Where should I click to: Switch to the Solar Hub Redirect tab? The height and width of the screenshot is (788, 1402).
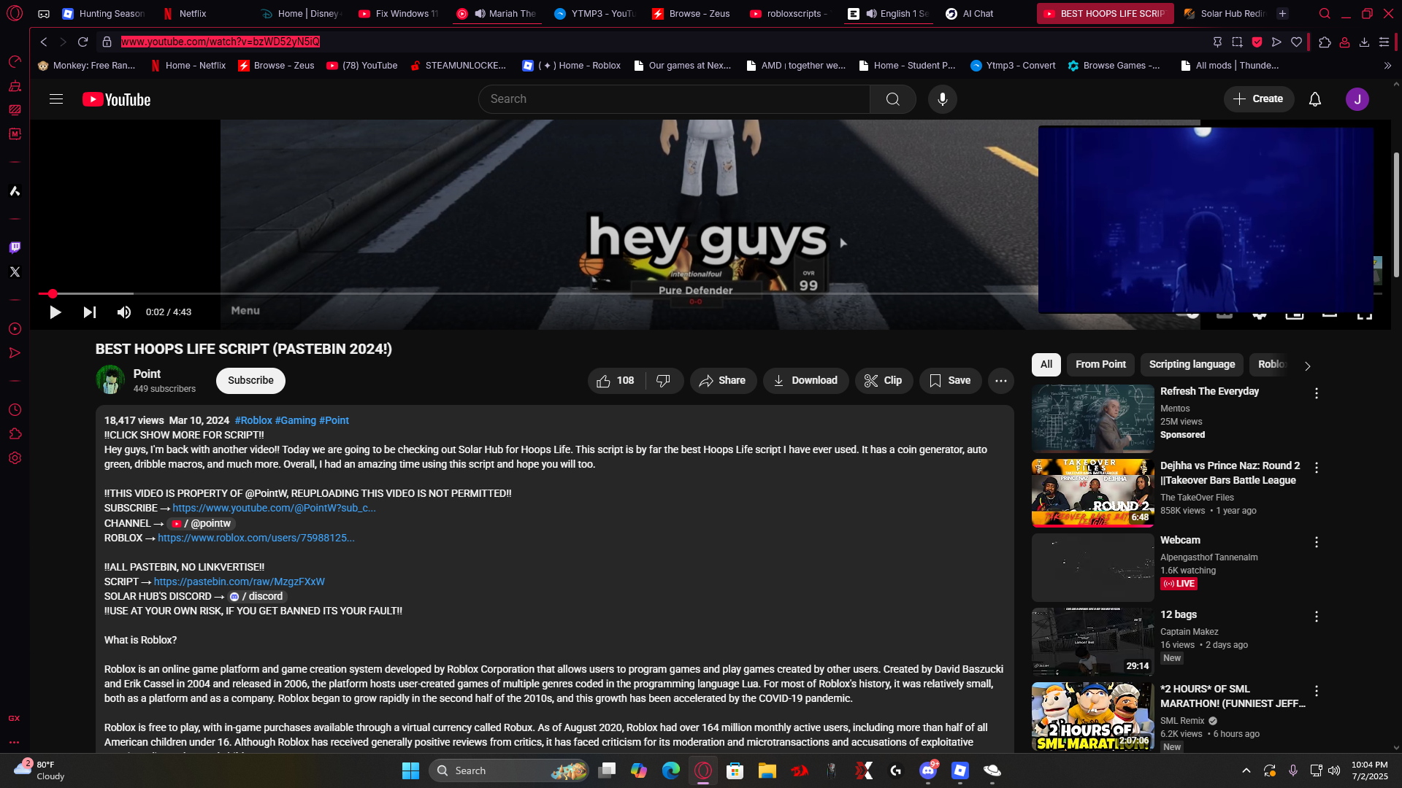click(1224, 14)
